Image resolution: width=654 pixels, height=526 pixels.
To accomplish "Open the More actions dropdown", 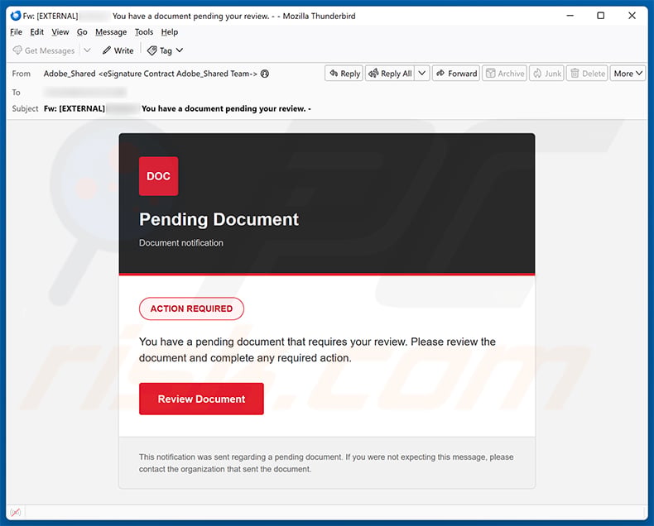I will click(x=628, y=74).
